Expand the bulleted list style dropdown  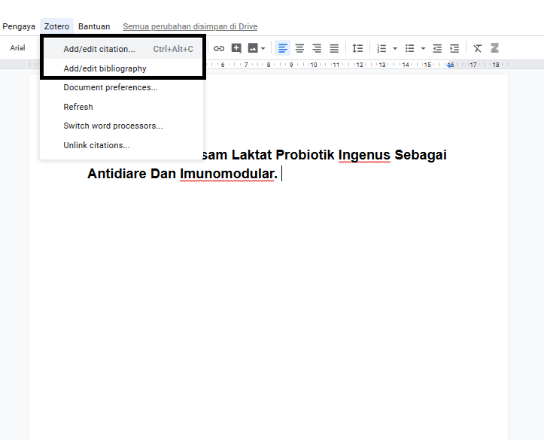tap(423, 48)
